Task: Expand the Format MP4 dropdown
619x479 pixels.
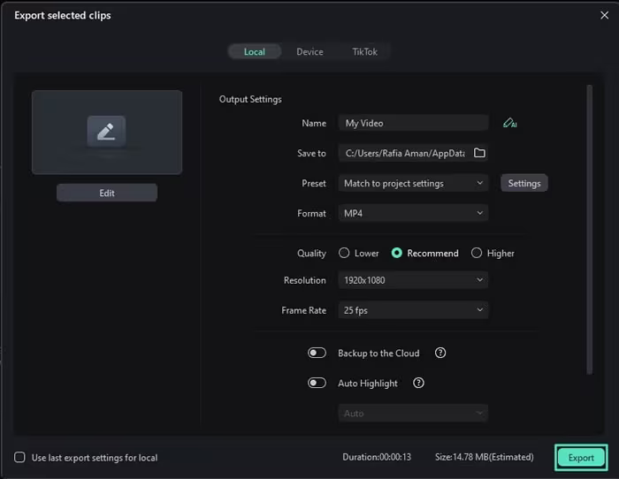Action: point(413,213)
